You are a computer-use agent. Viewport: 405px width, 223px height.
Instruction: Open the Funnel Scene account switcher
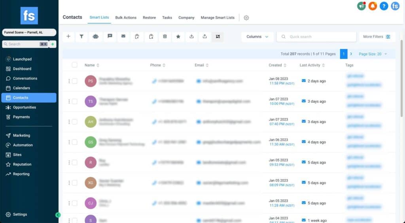(x=29, y=32)
